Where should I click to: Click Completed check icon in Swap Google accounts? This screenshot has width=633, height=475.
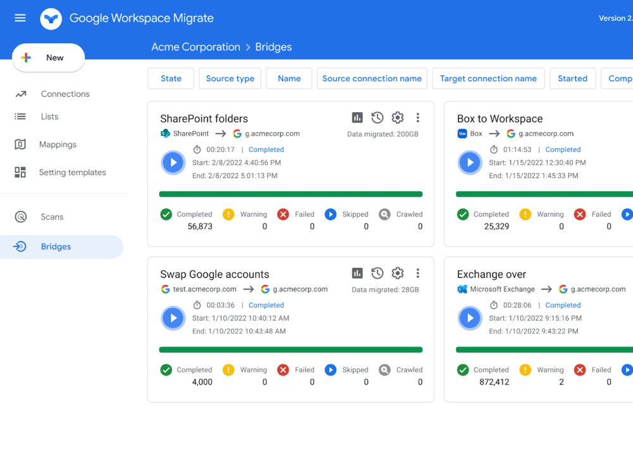click(166, 370)
